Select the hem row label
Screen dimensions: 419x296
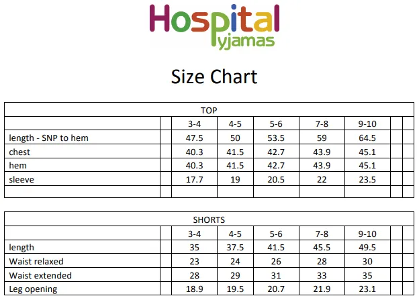[17, 166]
